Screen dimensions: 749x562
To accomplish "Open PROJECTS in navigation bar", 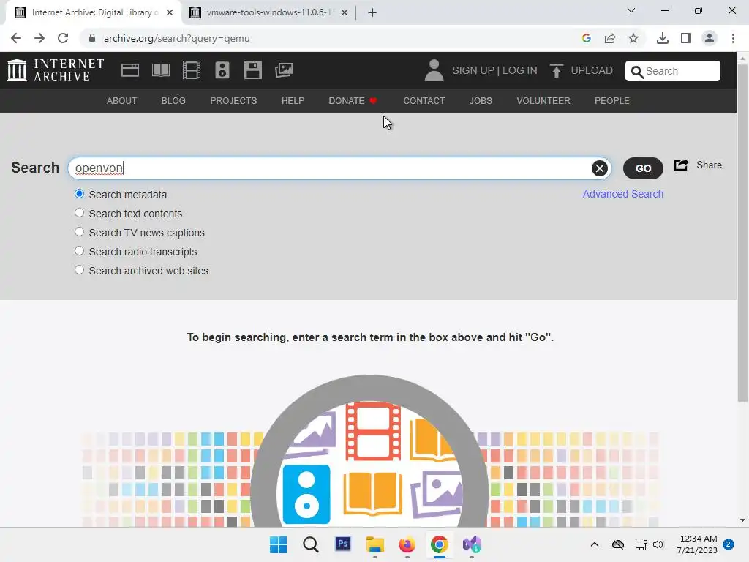I will coord(233,101).
